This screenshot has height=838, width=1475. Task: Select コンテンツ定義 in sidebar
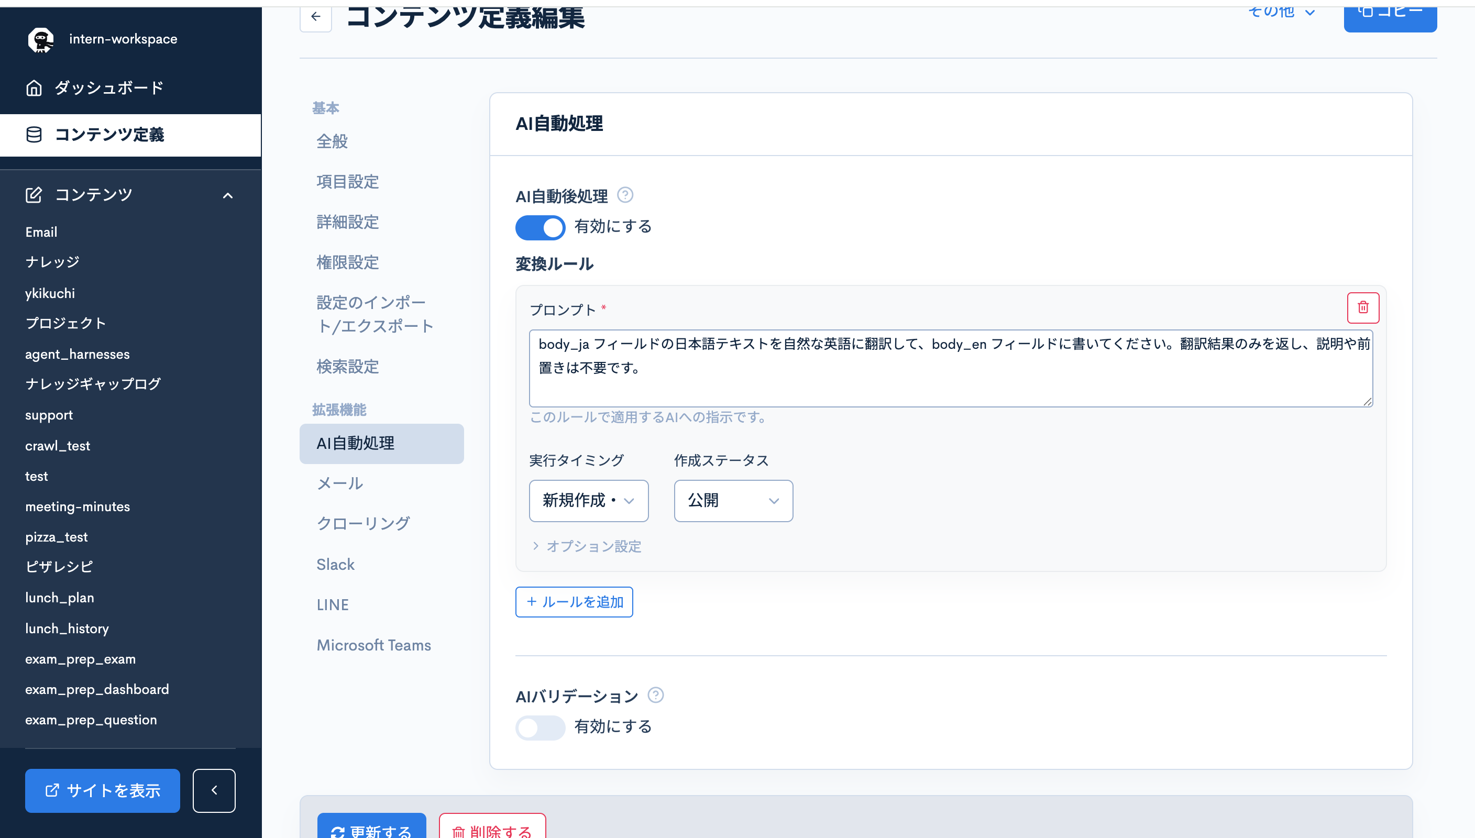click(x=130, y=135)
